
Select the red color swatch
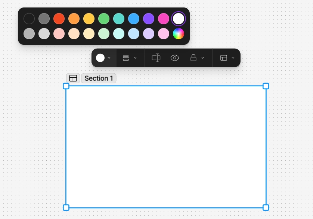59,19
